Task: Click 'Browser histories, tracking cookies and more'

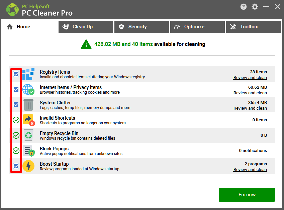Action: (80, 92)
